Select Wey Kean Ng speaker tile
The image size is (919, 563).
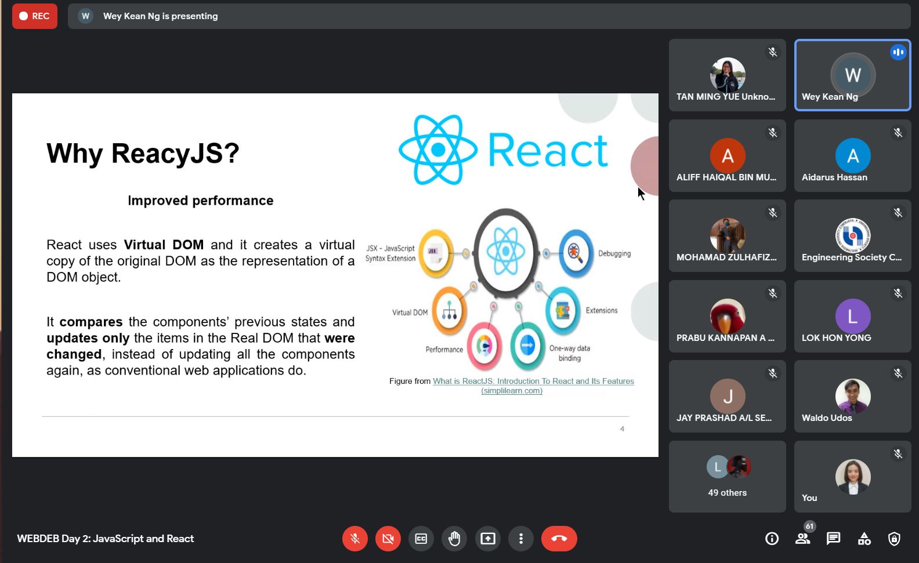pyautogui.click(x=853, y=75)
